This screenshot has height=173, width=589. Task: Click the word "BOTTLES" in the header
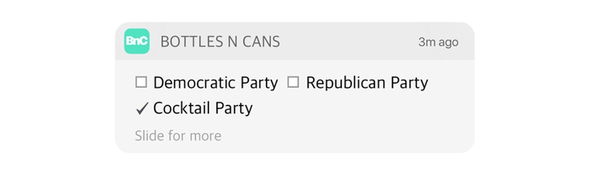coord(192,42)
